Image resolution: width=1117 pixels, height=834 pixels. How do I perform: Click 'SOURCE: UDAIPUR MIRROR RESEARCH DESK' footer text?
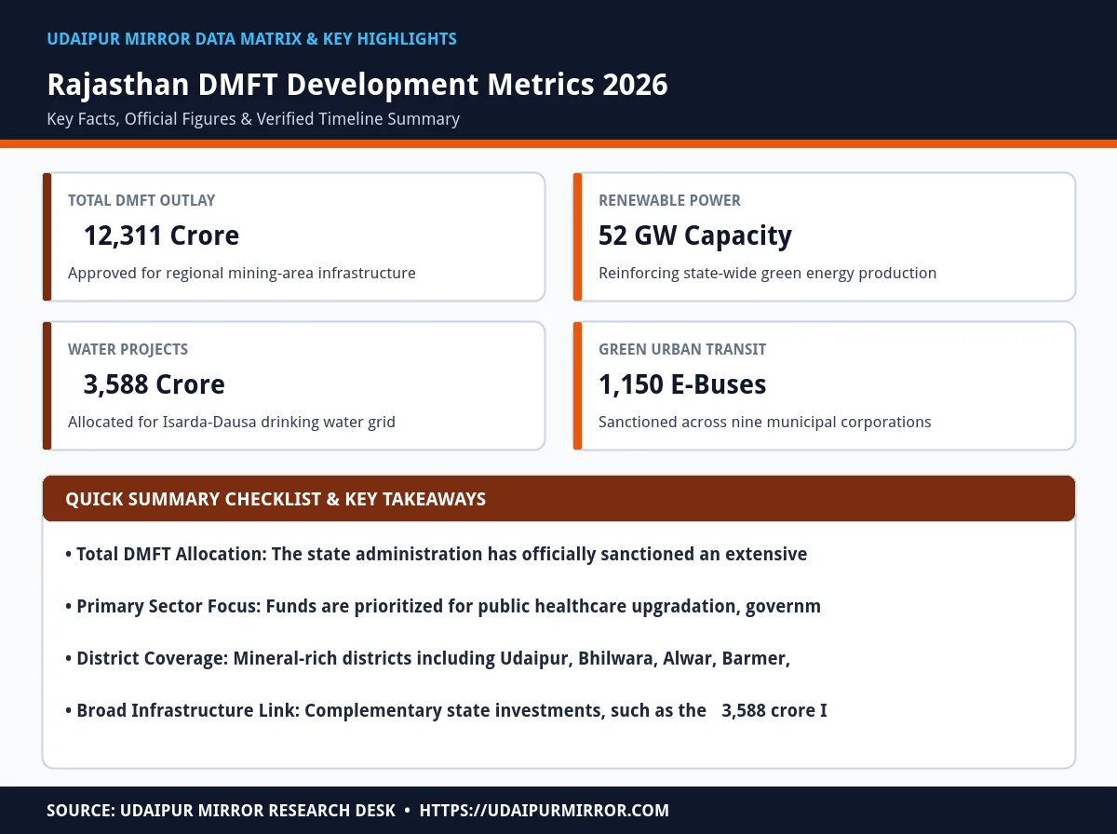coord(222,811)
